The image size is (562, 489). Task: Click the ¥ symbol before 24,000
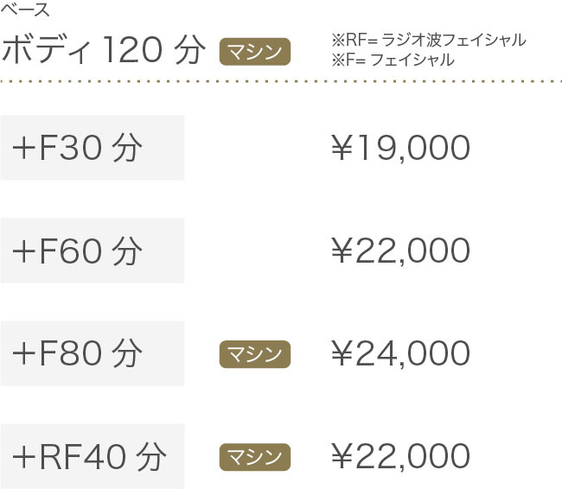342,352
